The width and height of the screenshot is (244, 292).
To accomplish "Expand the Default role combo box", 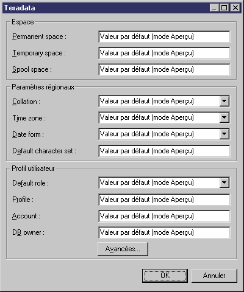I will (x=224, y=182).
